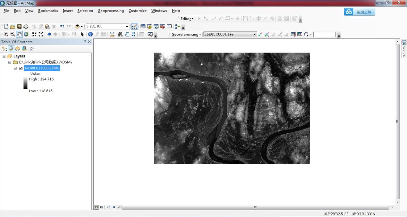Screen dimensions: 407x217
Task: Pause drawing in map view
Action: 114,207
